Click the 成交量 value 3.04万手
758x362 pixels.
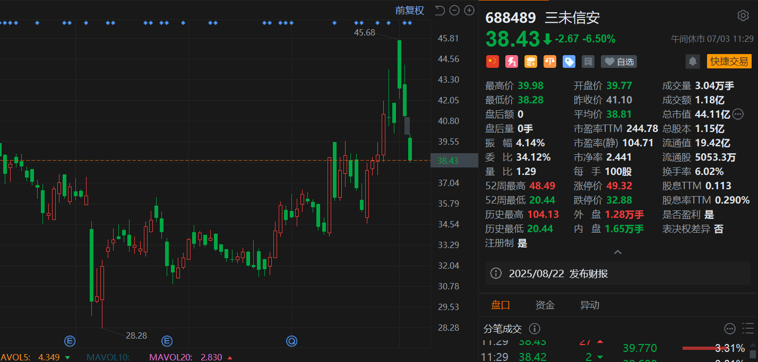coord(716,85)
